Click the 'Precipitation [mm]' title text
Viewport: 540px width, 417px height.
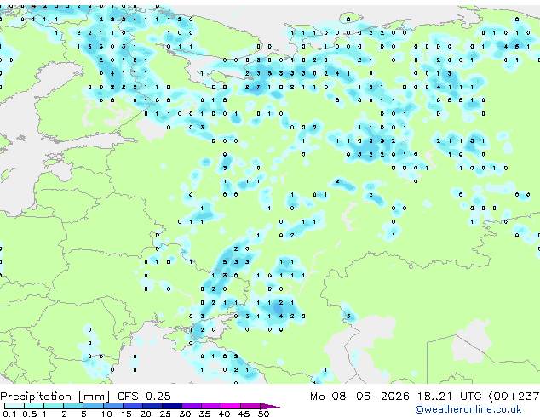point(55,397)
